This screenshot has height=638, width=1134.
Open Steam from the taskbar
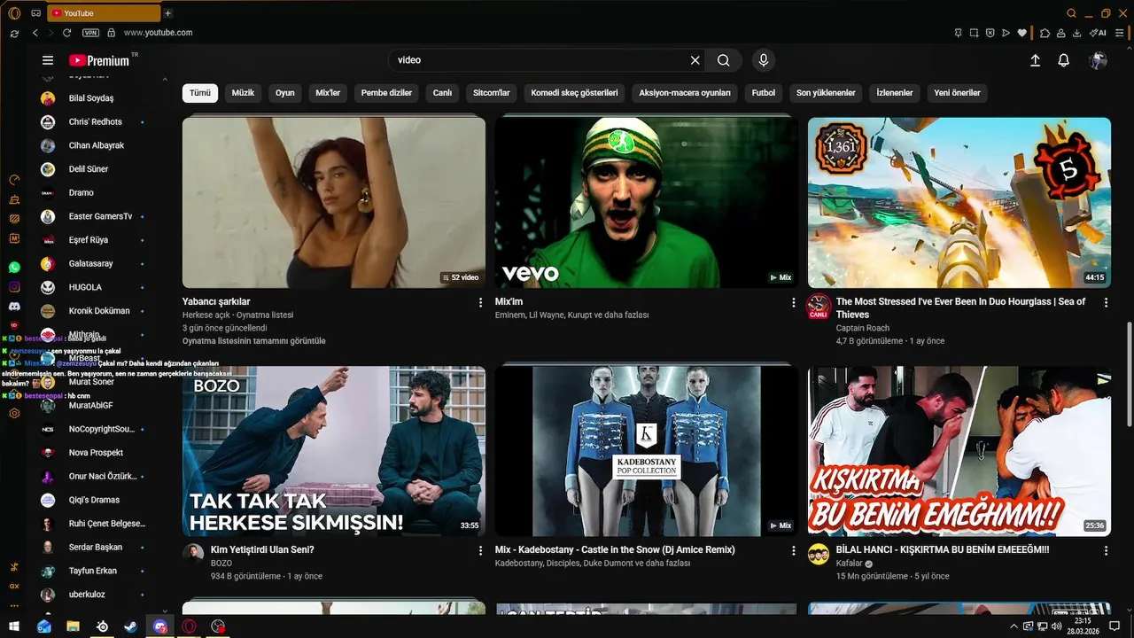tap(131, 626)
